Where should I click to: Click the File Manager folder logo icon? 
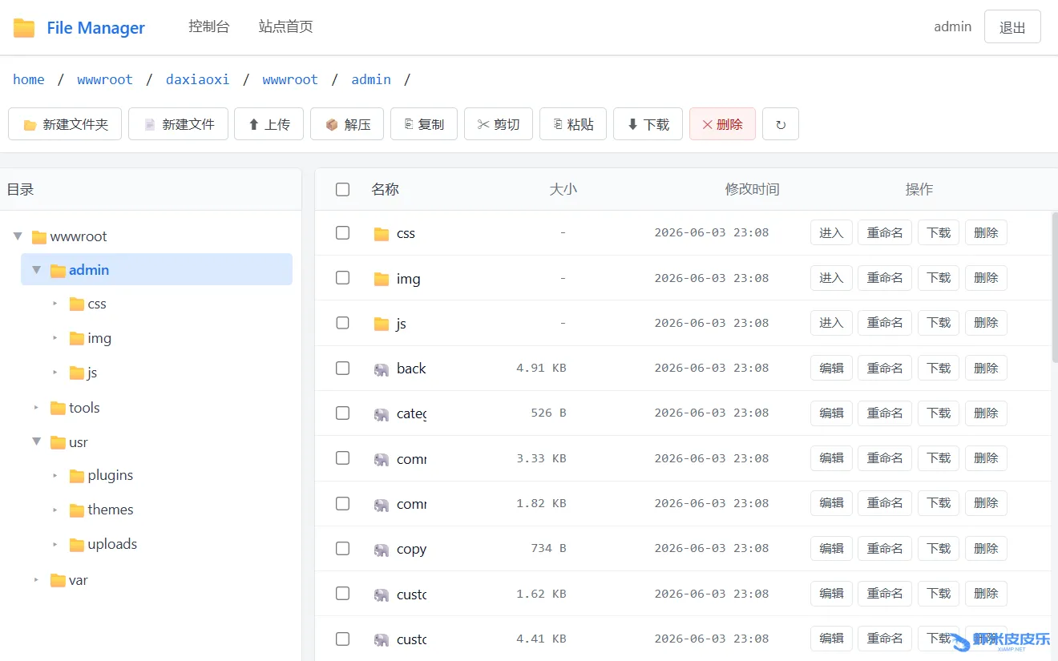(24, 27)
